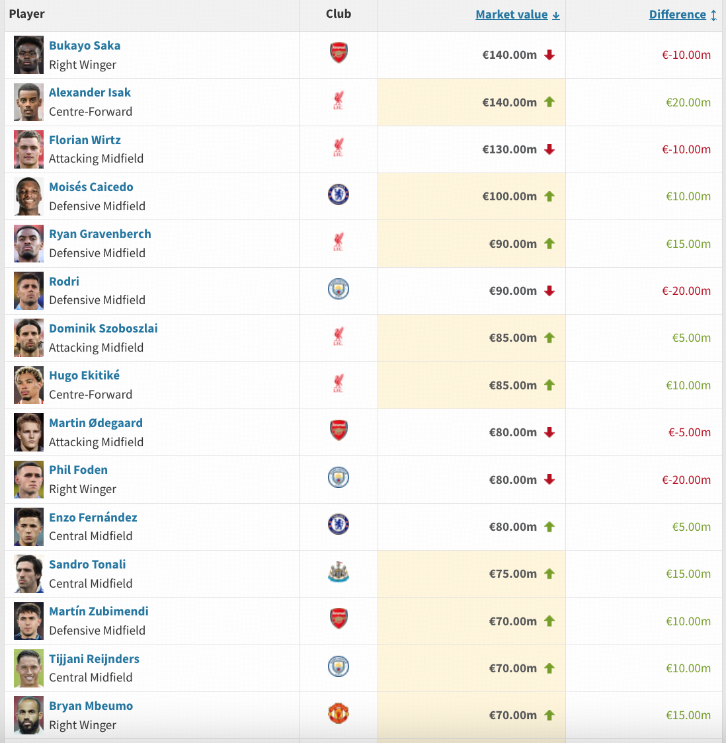Click the green up arrow in Caicedo's market value
Viewport: 726px width, 743px height.
(549, 196)
